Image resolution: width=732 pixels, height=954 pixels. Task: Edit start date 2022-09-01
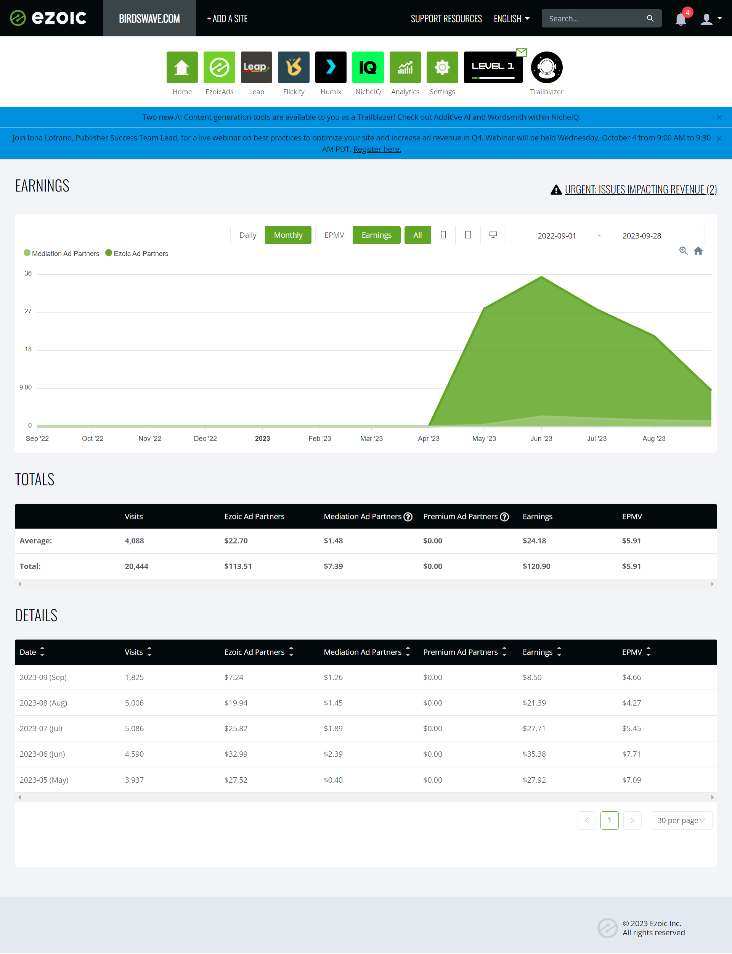[x=556, y=235]
